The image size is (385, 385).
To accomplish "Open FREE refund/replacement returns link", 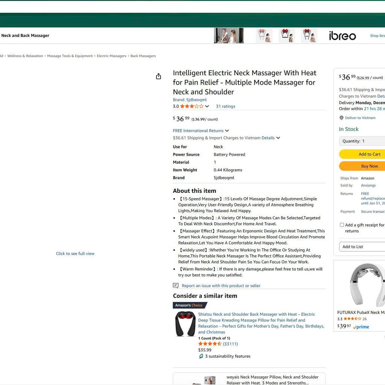I will pyautogui.click(x=373, y=199).
